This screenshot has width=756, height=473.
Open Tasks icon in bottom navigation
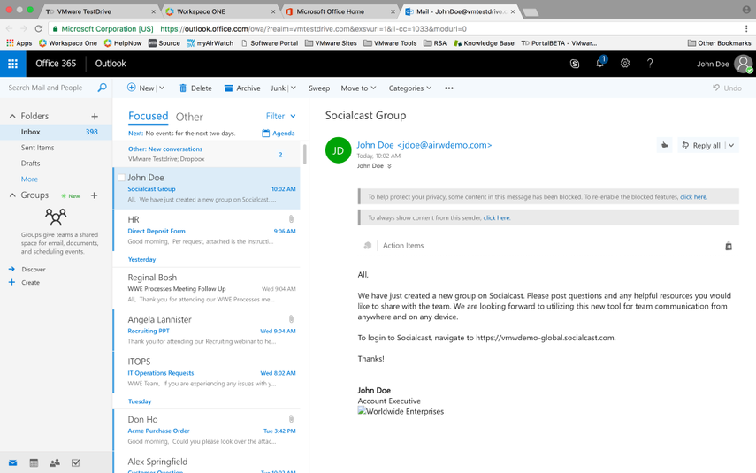(x=76, y=462)
